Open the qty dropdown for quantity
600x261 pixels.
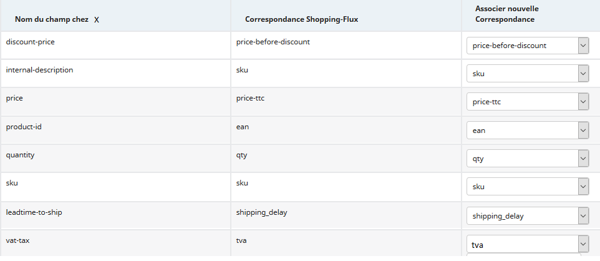pos(528,159)
